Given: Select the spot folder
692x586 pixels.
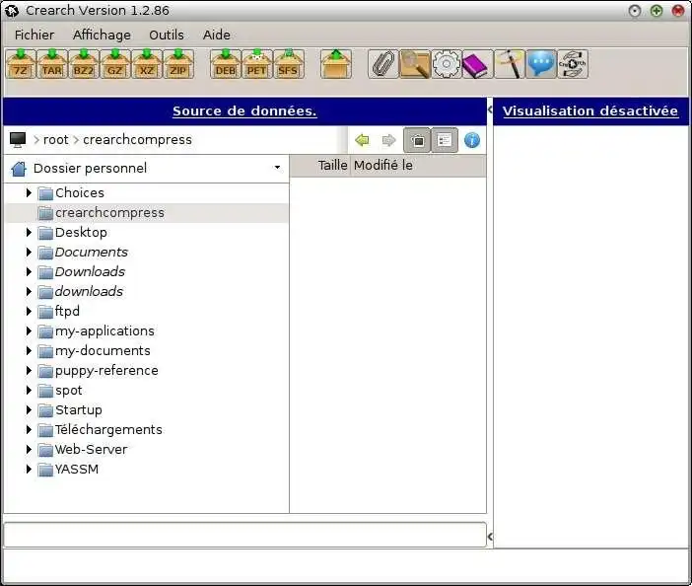Looking at the screenshot, I should pos(68,391).
